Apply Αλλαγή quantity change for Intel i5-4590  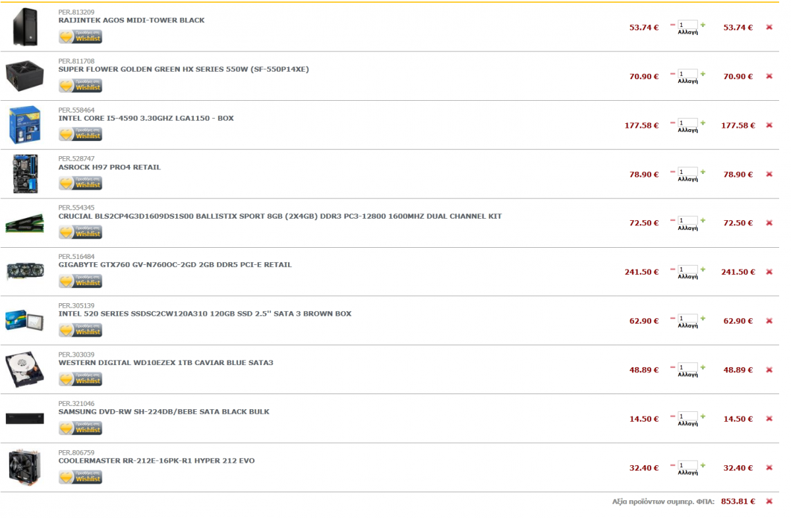688,130
